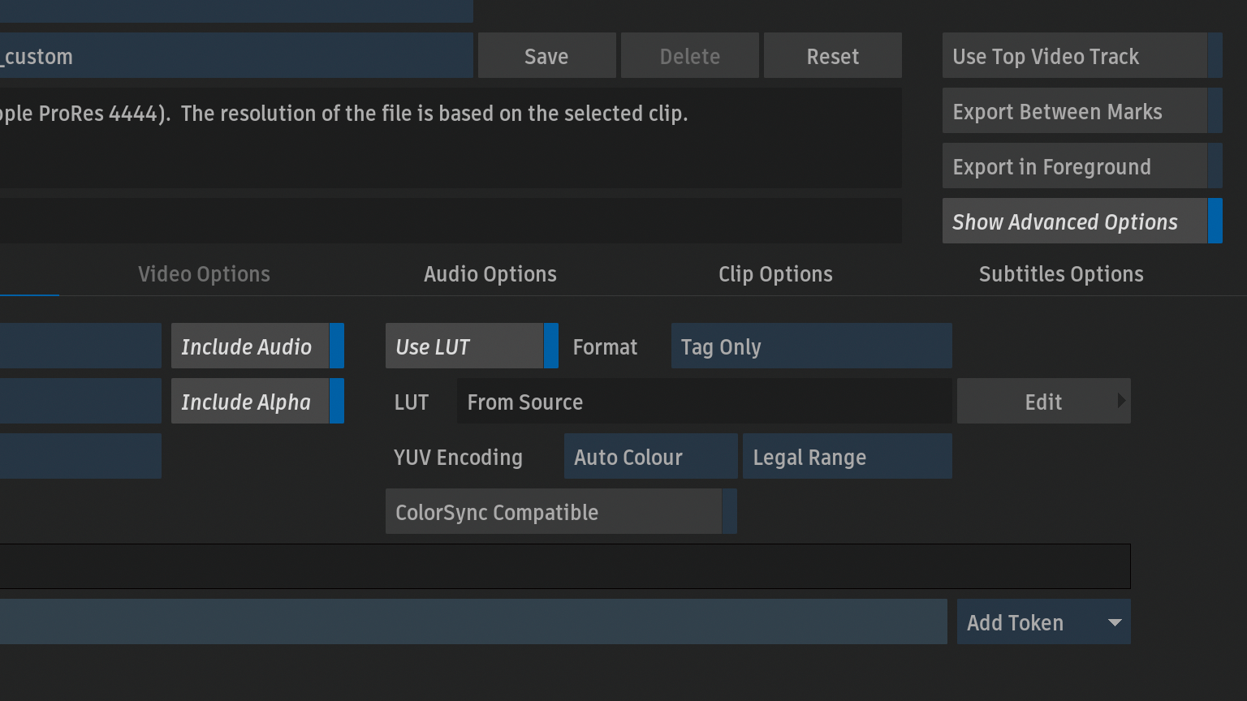Click the LUT From Source field

703,402
